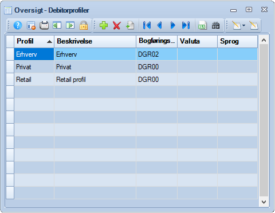Click row selector beside Erhverv row
Screen dimensions: 275x213
click(x=10, y=54)
